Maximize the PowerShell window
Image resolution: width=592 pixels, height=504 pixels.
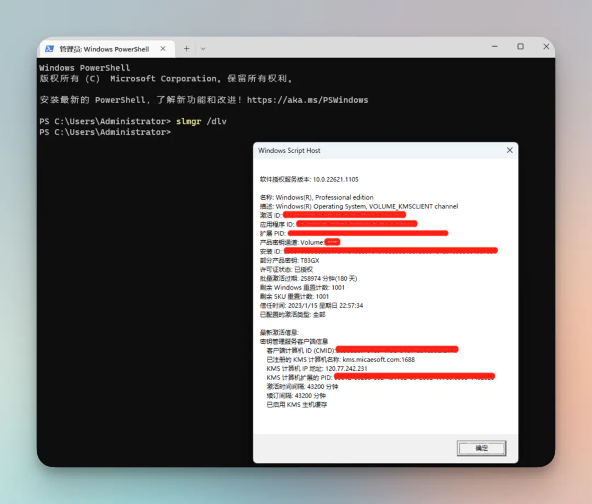520,47
